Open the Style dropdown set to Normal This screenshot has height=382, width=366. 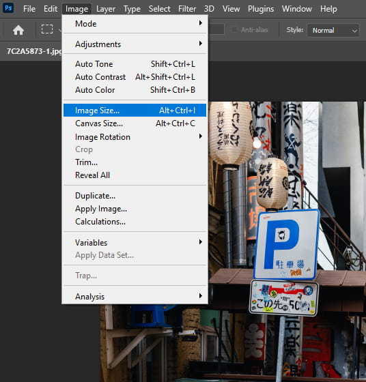[333, 30]
